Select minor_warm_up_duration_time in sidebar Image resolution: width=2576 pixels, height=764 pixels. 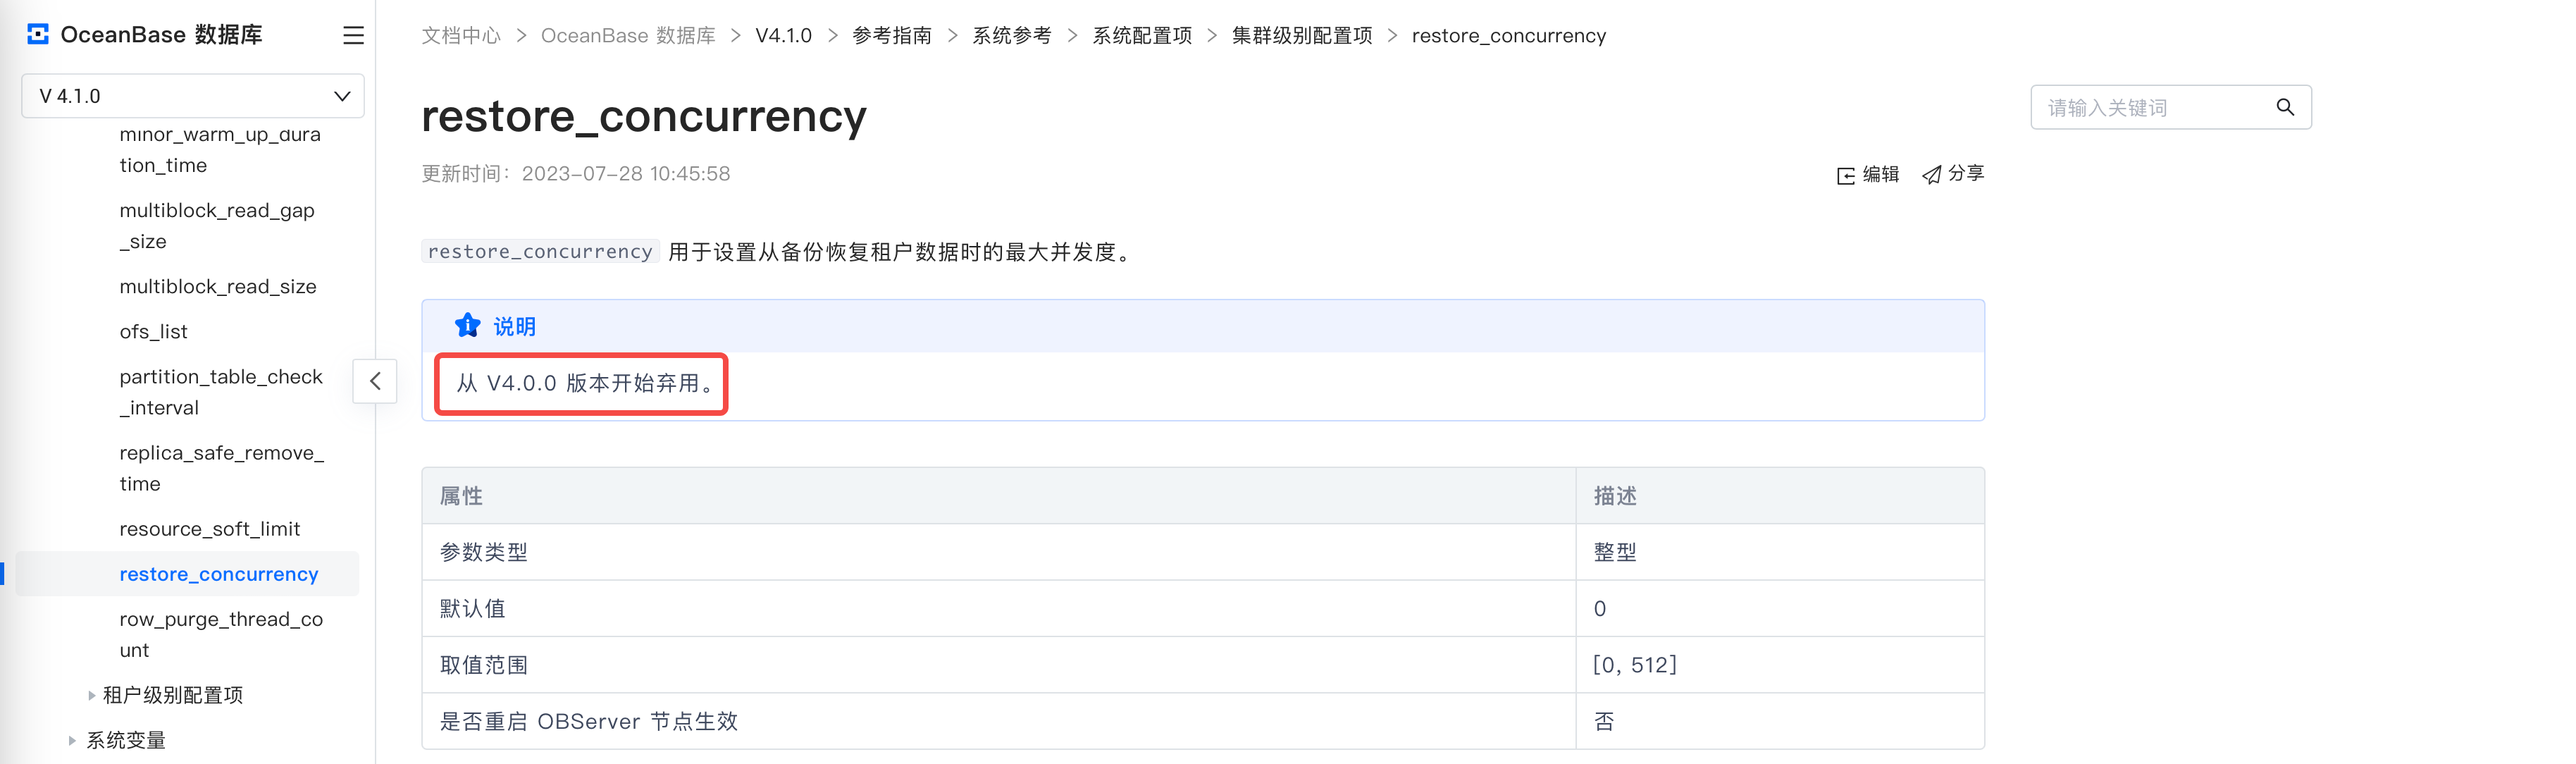220,149
